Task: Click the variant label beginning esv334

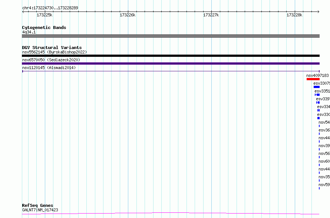Action: coord(323,107)
